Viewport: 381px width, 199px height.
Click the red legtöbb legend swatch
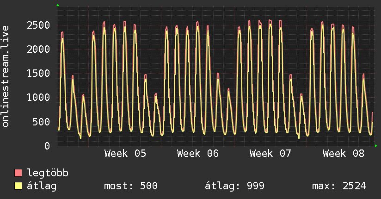[18, 173]
